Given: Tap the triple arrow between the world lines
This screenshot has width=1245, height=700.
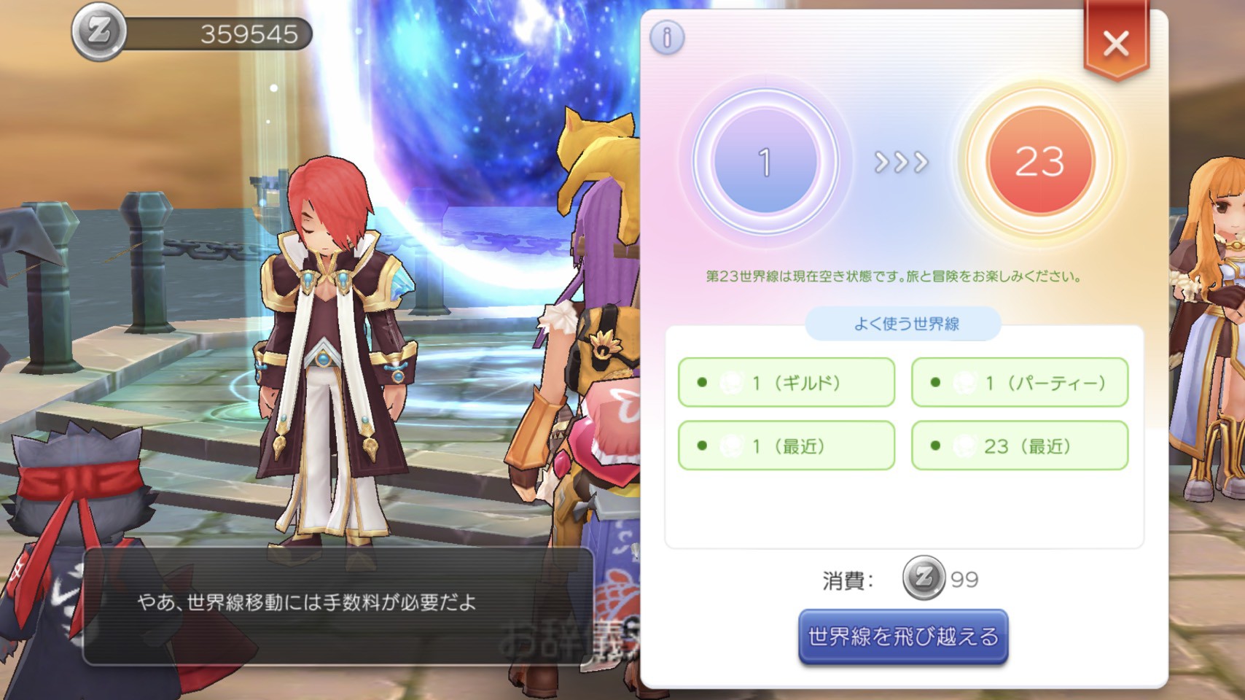Looking at the screenshot, I should [902, 162].
